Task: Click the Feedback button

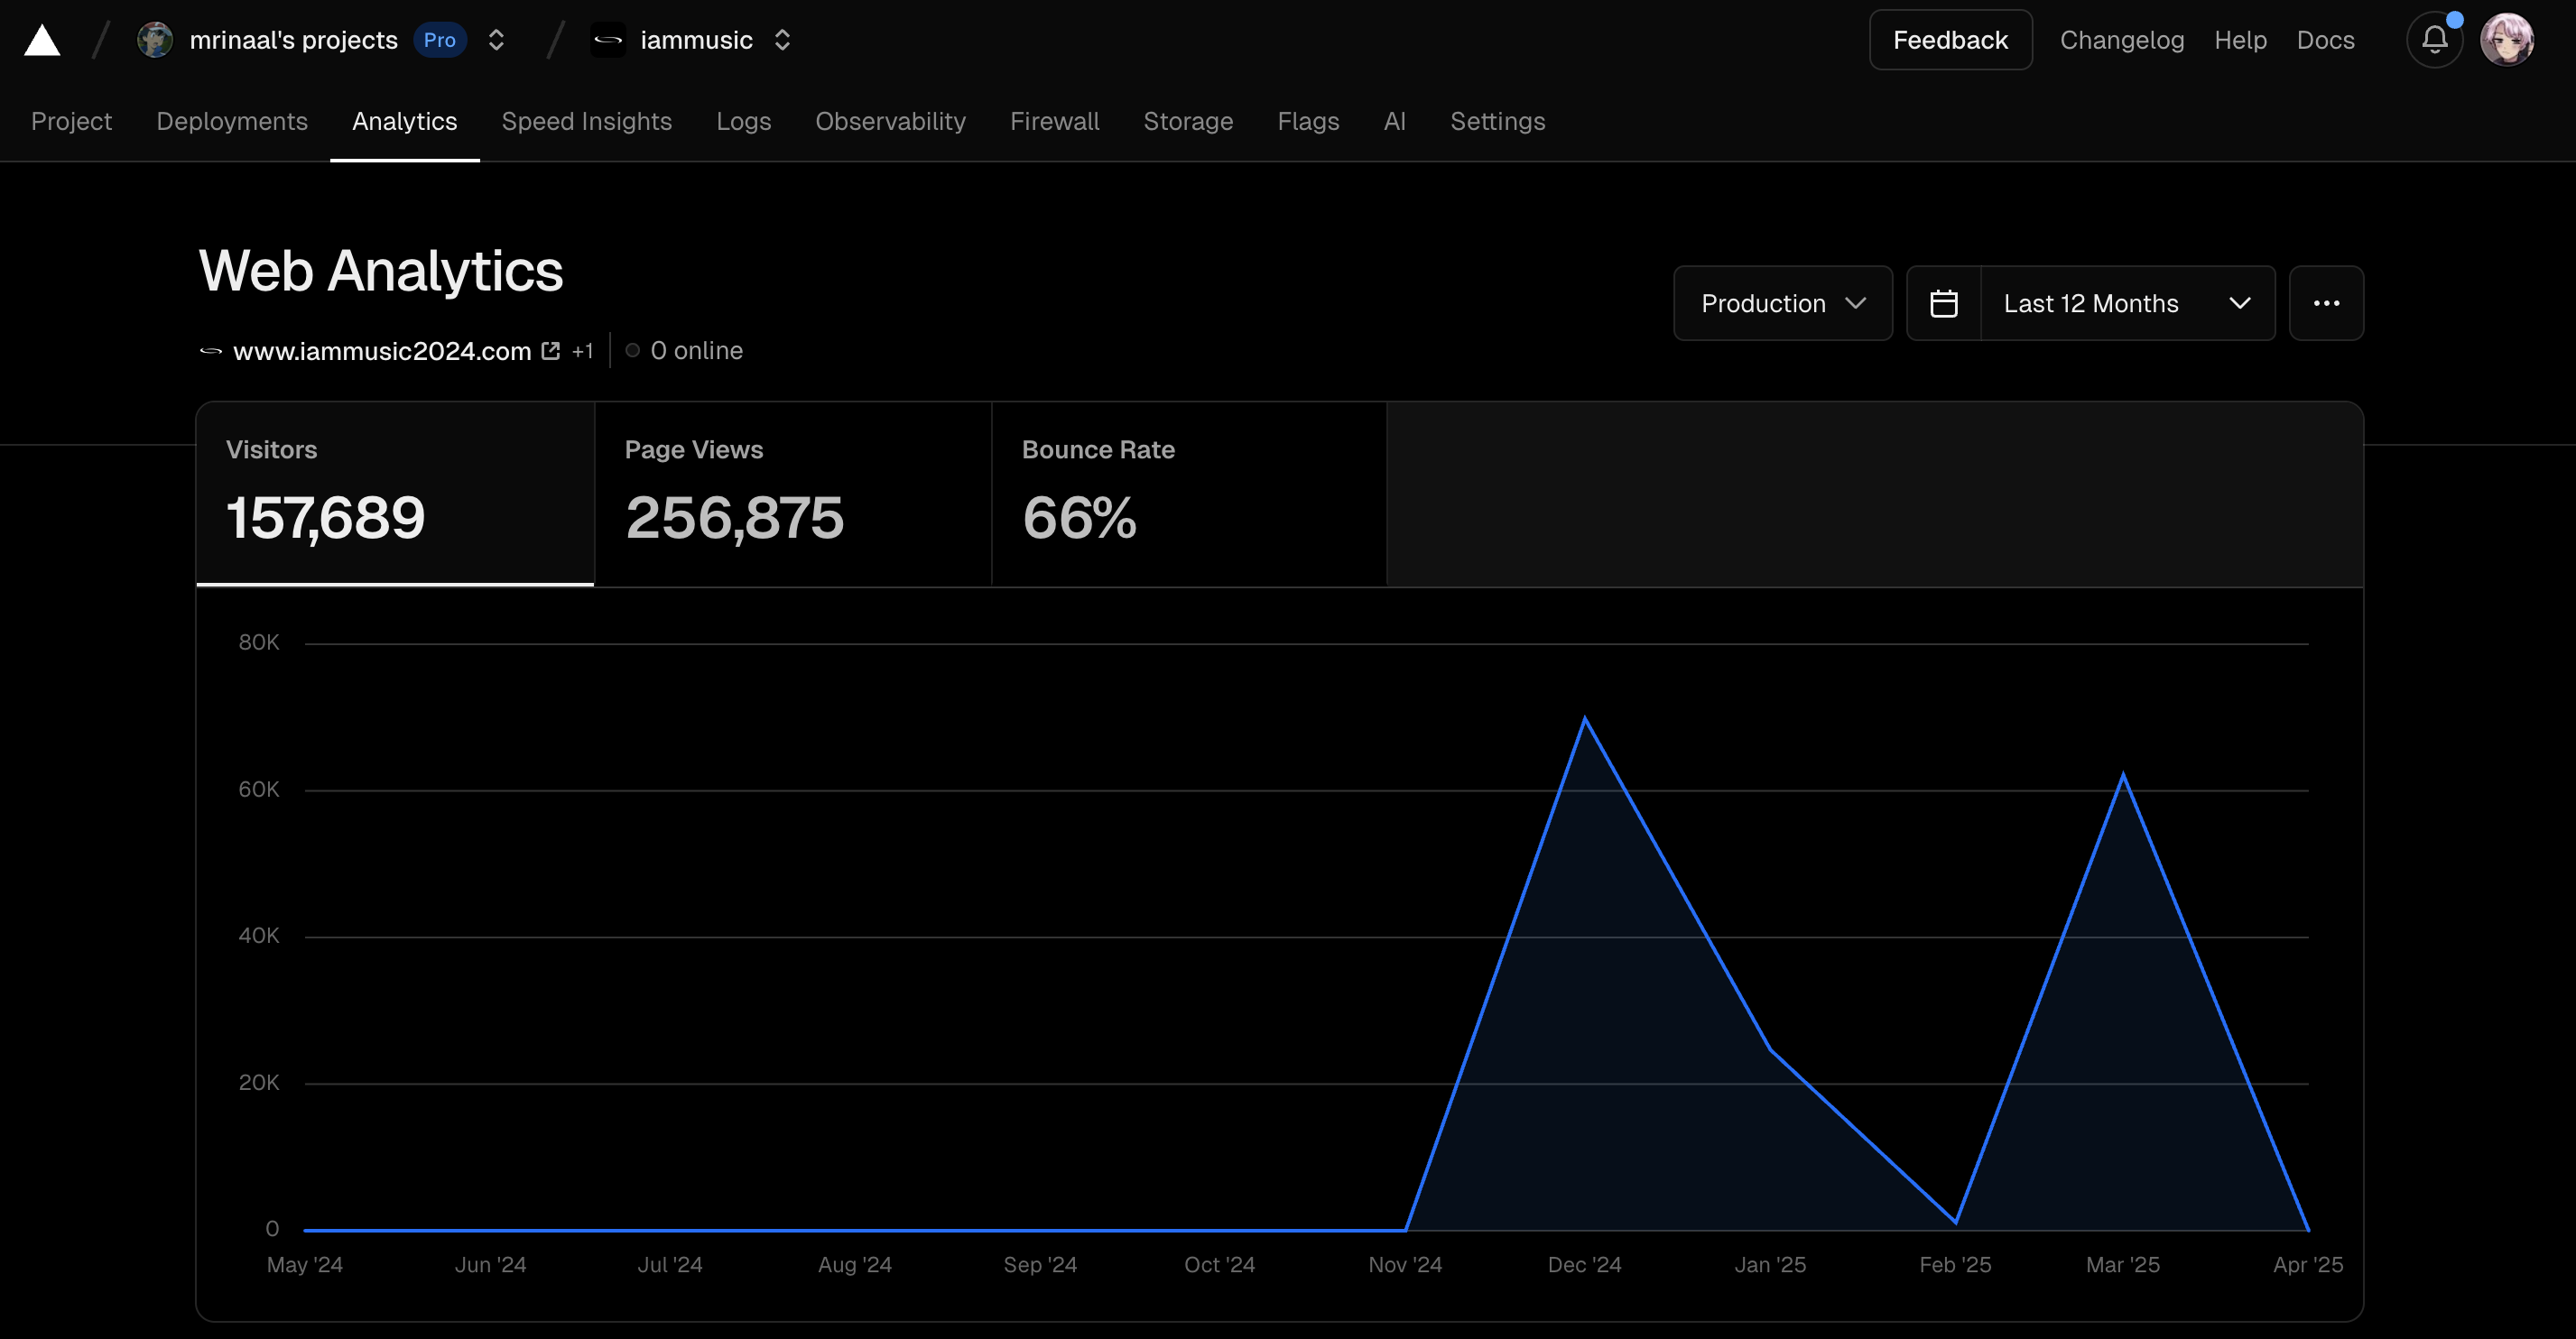Action: click(x=1950, y=40)
